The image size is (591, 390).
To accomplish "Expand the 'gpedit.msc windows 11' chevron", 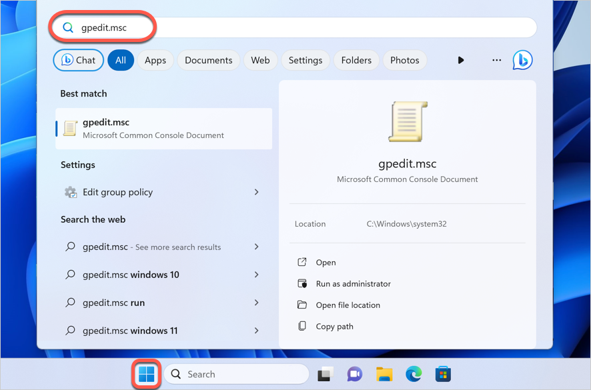I will [x=256, y=331].
